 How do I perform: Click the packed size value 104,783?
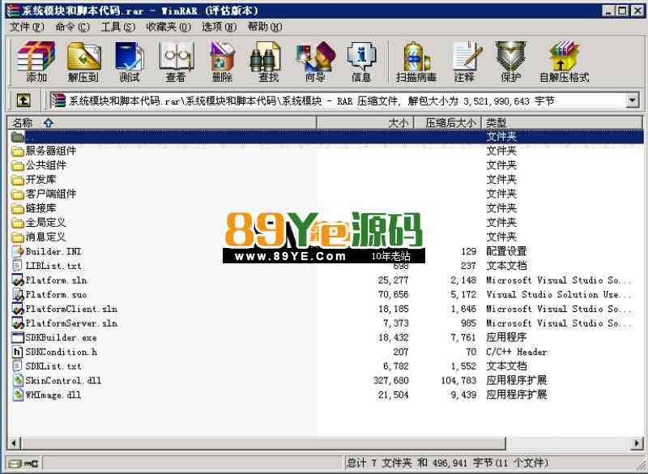click(458, 381)
